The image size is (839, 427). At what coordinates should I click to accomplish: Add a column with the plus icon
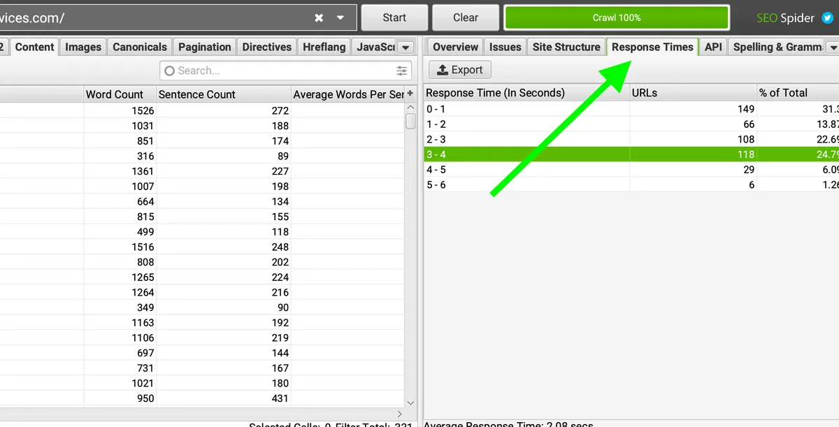(410, 94)
